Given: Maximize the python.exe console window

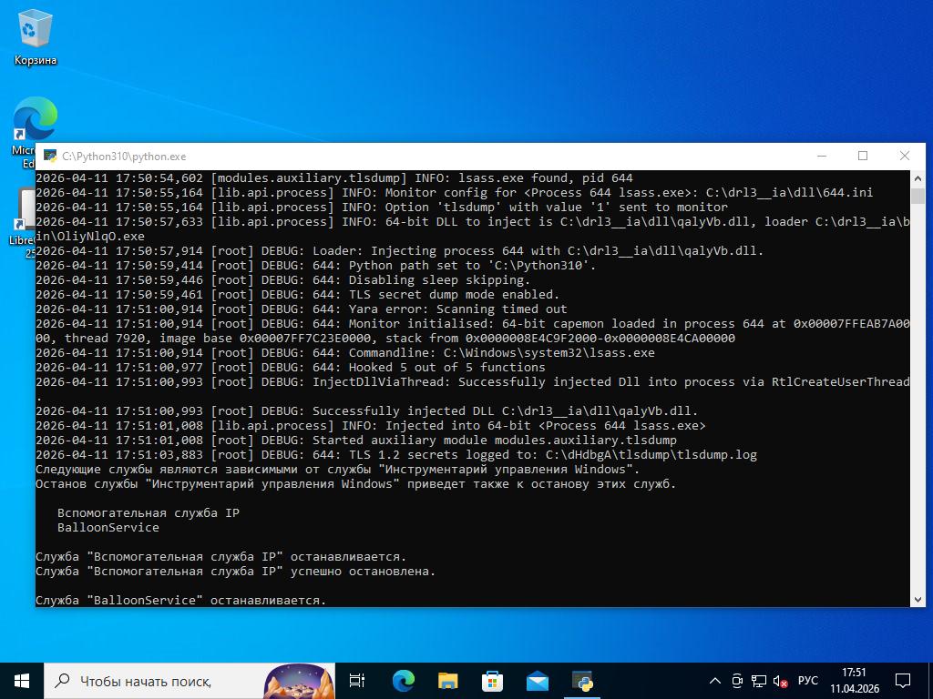Looking at the screenshot, I should 863,156.
